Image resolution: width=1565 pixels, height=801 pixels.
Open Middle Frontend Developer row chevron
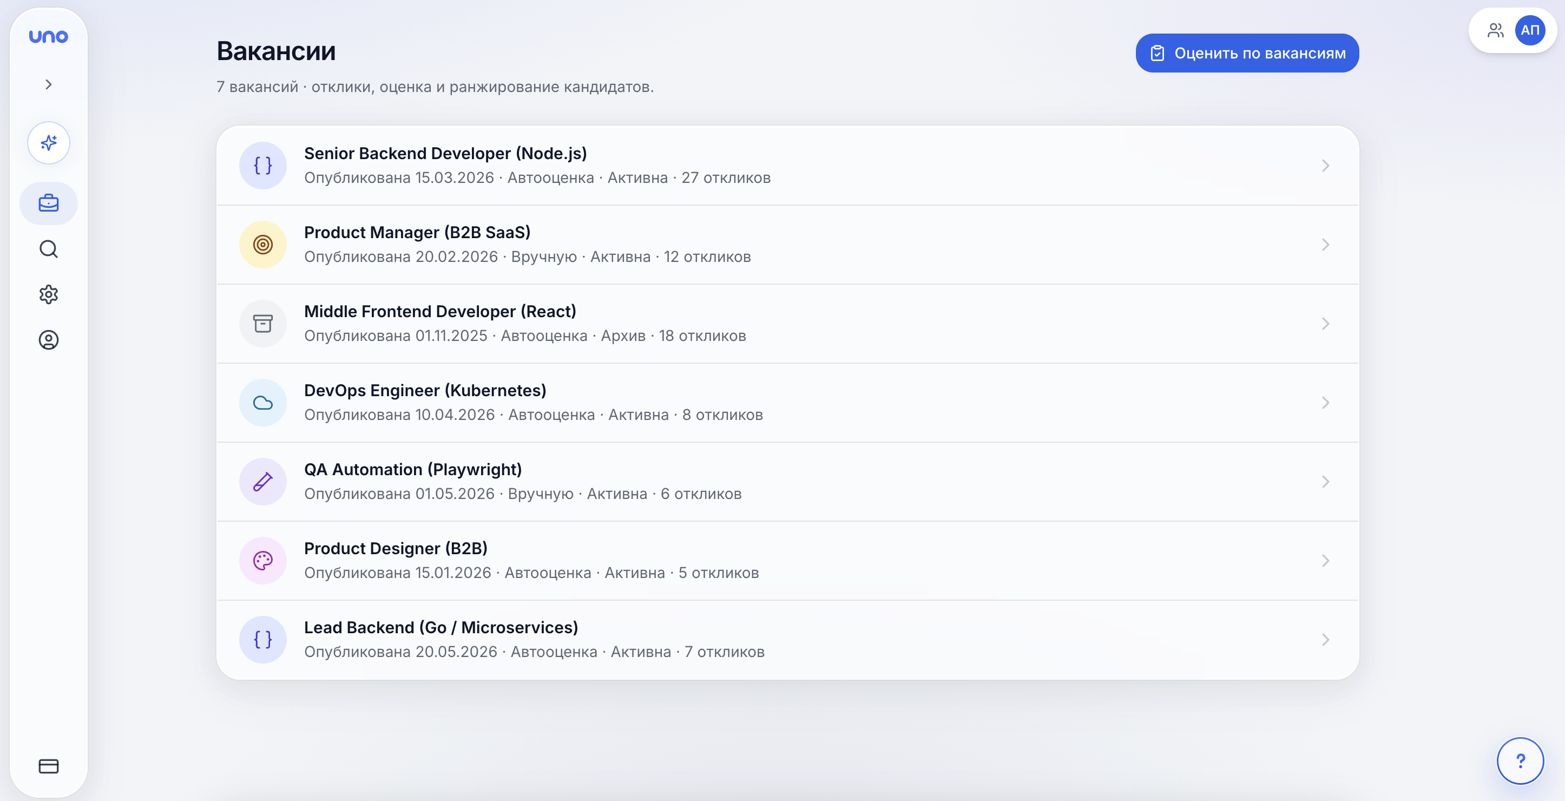click(1325, 323)
